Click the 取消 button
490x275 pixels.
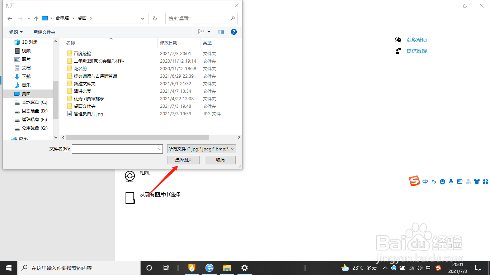coord(220,160)
